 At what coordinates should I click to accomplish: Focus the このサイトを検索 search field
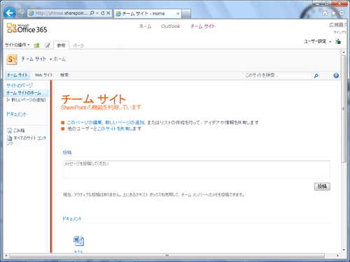[x=278, y=75]
